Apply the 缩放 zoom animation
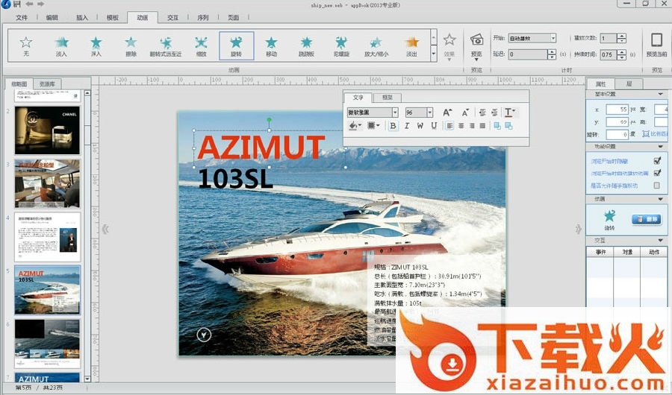Viewport: 672px width, 395px height. point(201,45)
